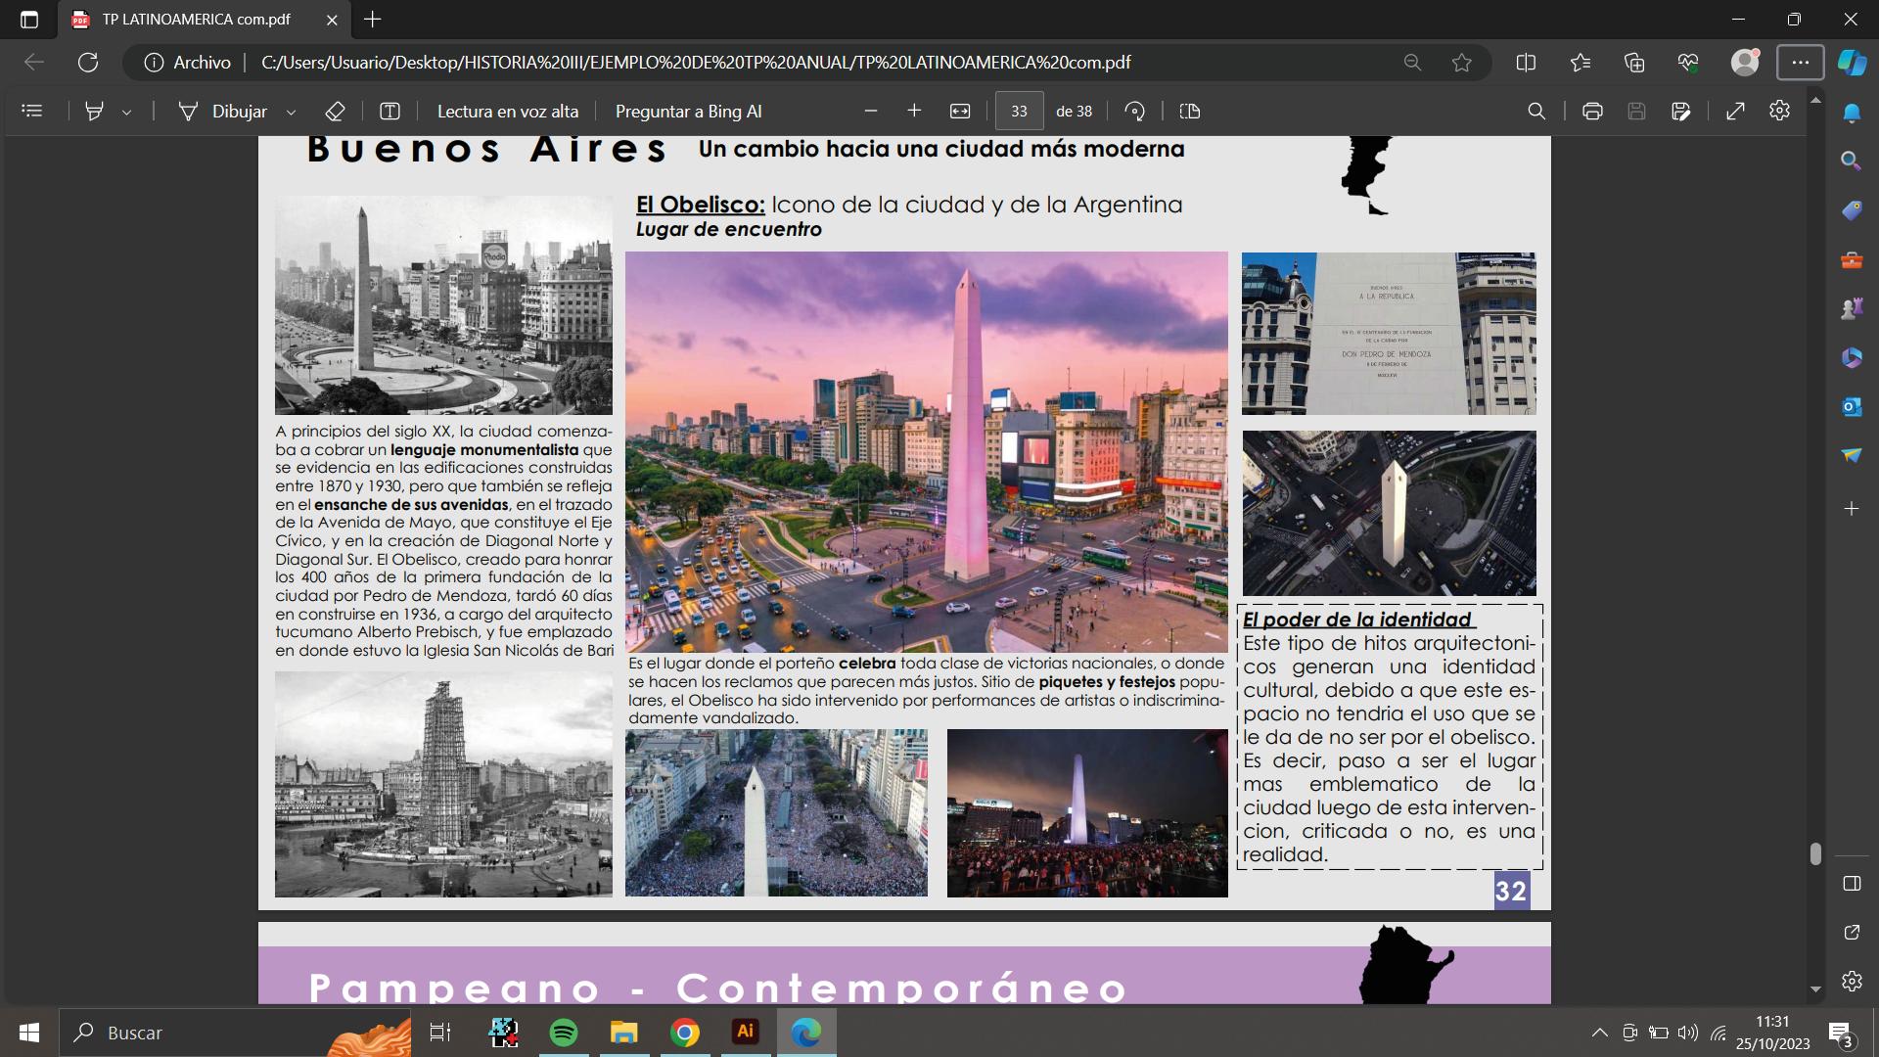Click Preguntar a Bing AI
Screen dimensions: 1879x1057
click(688, 112)
